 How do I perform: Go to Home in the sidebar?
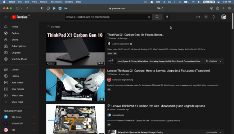pyautogui.click(x=15, y=27)
